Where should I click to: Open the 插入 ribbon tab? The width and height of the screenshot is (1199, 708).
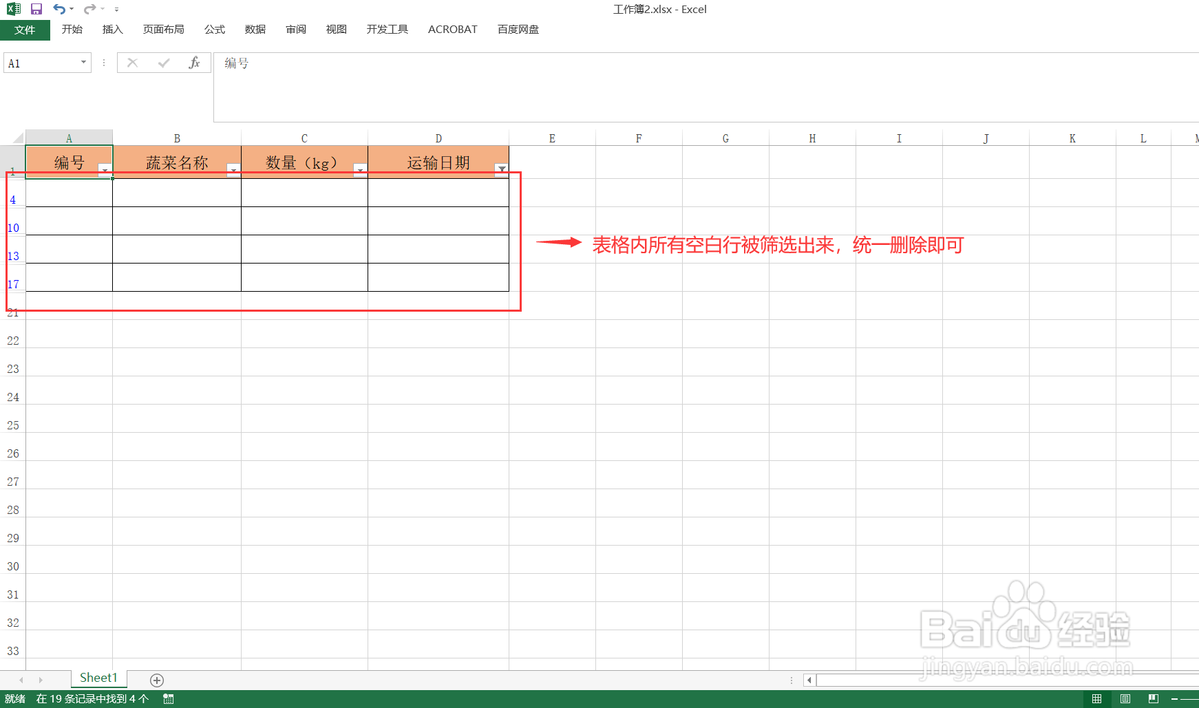(x=112, y=30)
